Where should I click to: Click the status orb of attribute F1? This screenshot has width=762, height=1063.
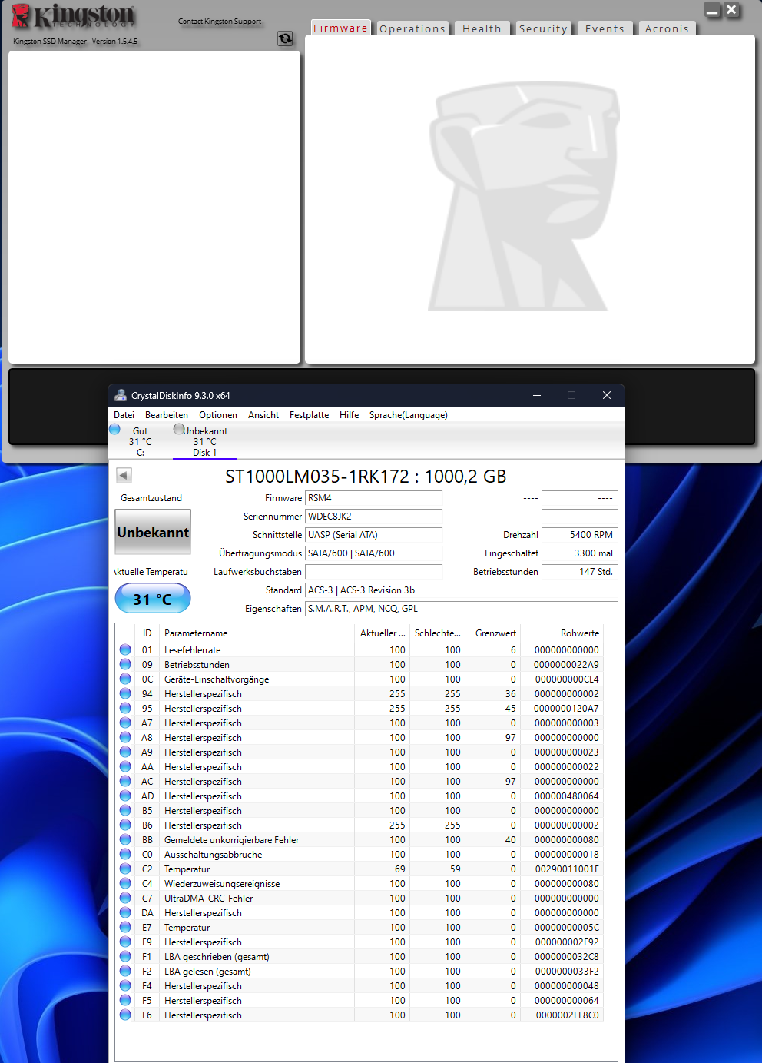click(125, 956)
